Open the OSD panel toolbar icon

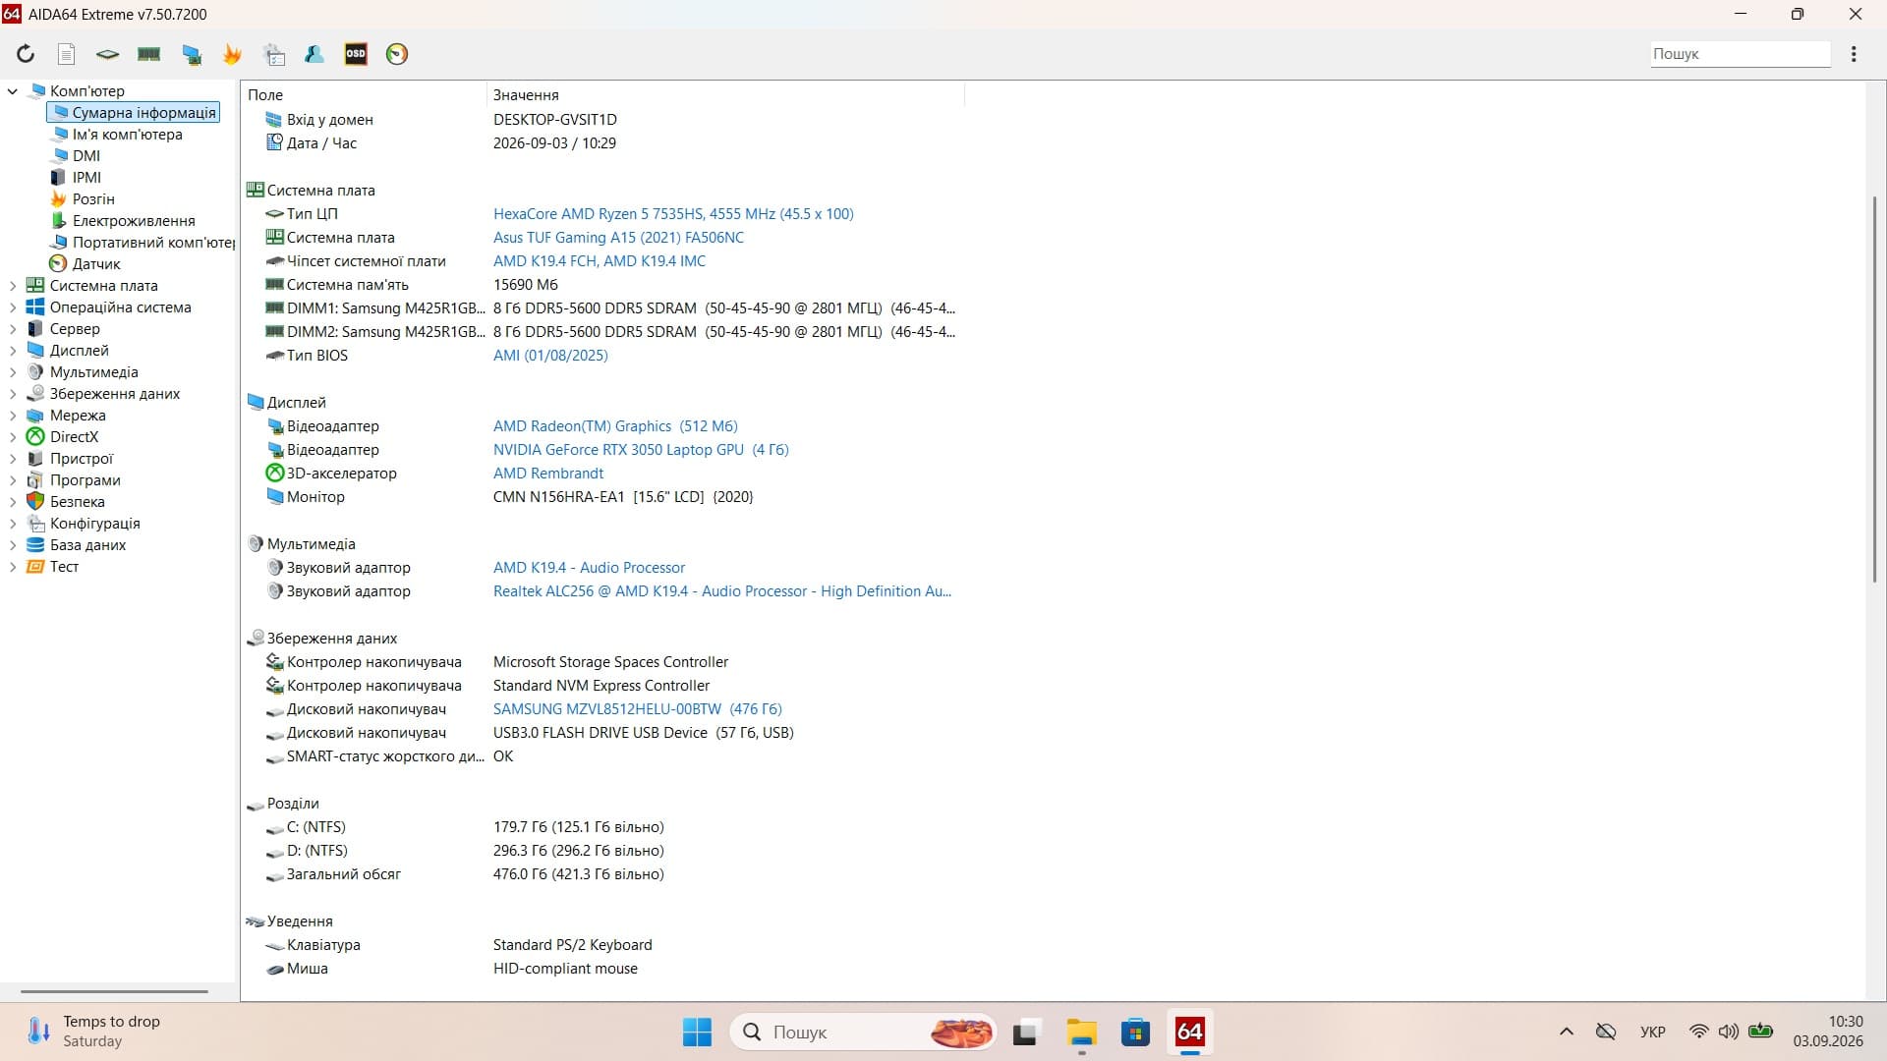tap(356, 54)
